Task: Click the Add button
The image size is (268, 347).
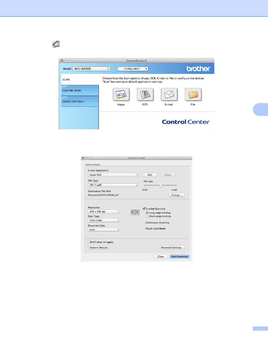Action: click(150, 175)
